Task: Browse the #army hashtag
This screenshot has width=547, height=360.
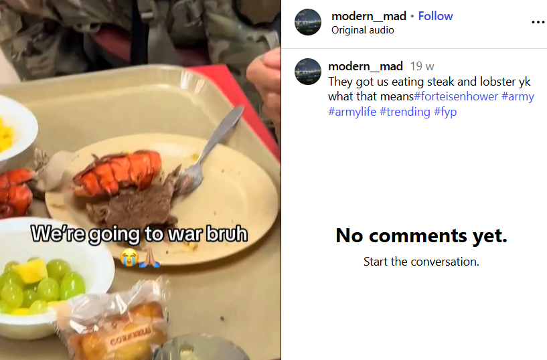Action: coord(518,96)
